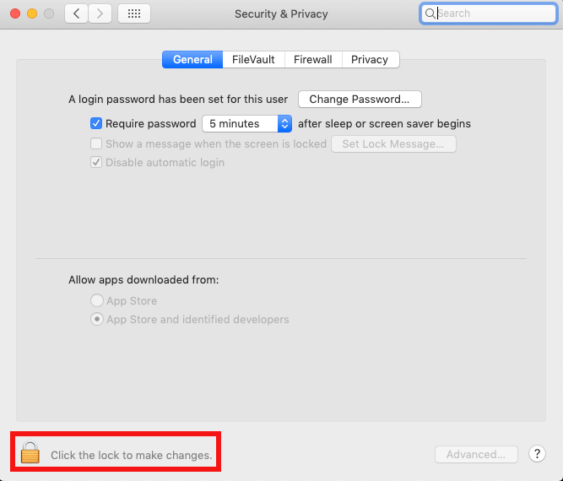Select the App Store radio button
This screenshot has width=563, height=481.
pyautogui.click(x=97, y=300)
